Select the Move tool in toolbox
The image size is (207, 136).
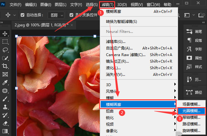[x=5, y=34]
